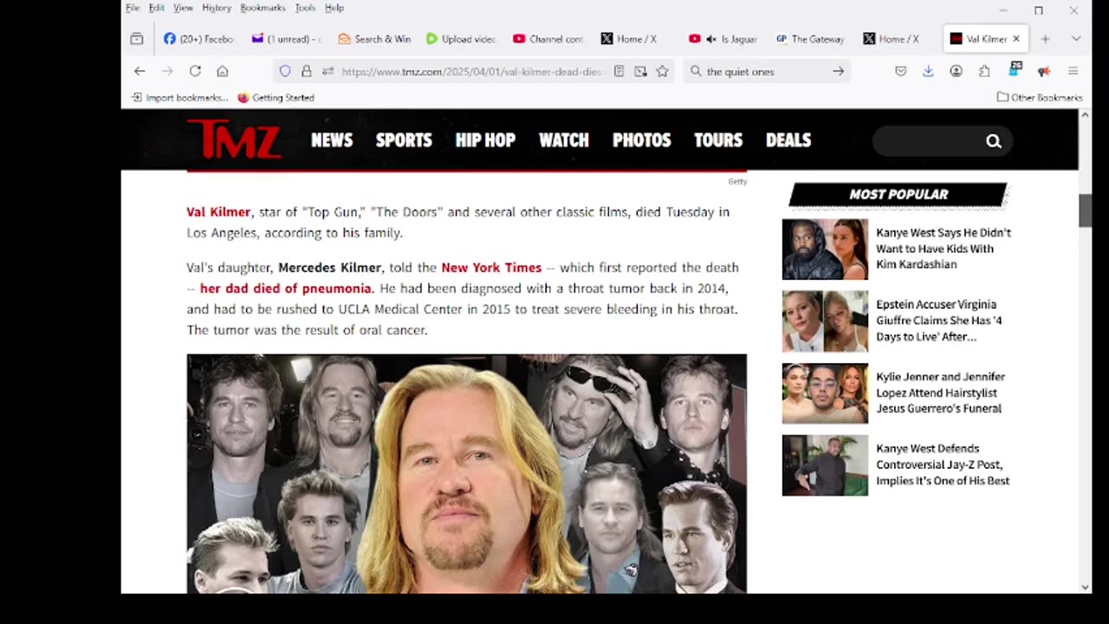Mute the Is Jaguar tab audio
Screen dimensions: 1109x624
tap(711, 39)
